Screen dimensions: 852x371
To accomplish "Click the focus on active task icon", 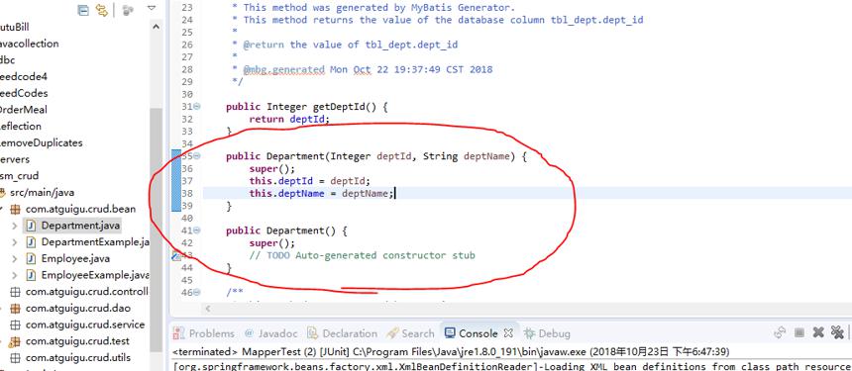I will pos(128,10).
